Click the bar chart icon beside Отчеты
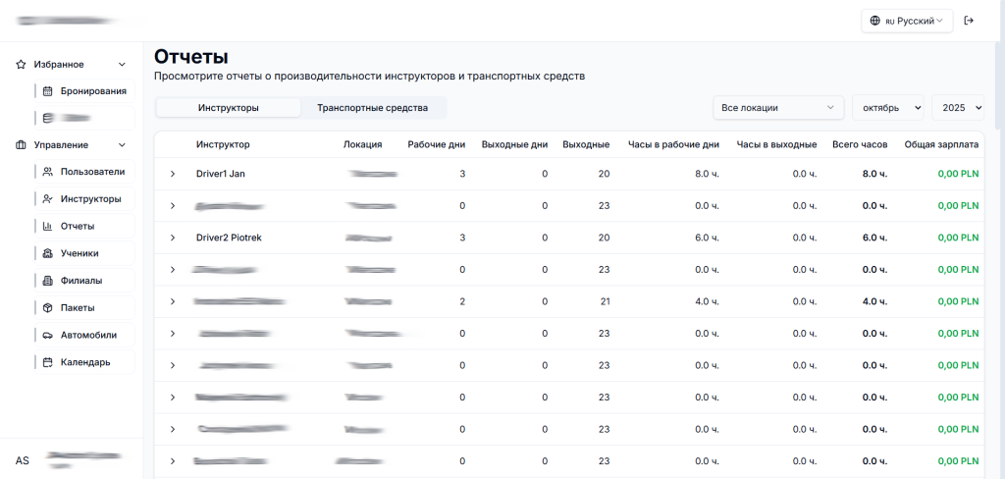The image size is (1005, 479). [x=47, y=226]
